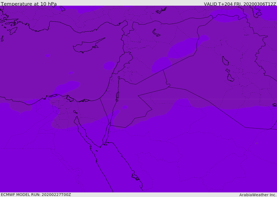Click the upper lake outline in Iraq

click(225, 61)
